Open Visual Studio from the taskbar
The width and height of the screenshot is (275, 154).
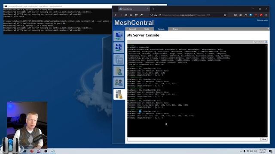(39, 151)
